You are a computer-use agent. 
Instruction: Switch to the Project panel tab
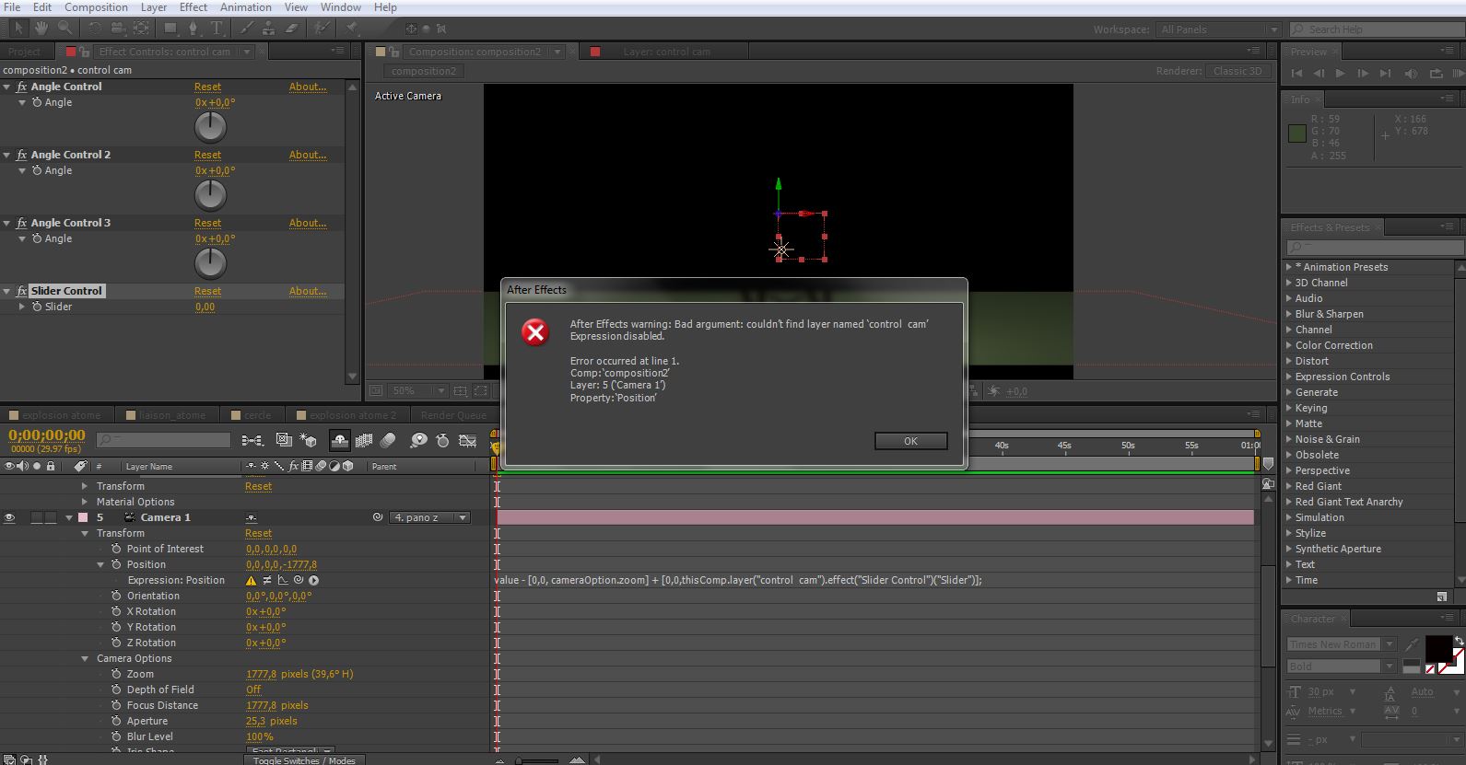(25, 52)
